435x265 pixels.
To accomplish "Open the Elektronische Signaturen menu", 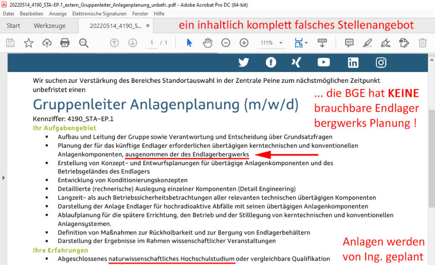I will point(99,14).
